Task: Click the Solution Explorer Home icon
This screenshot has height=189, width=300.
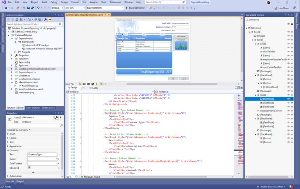Action: (x=17, y=19)
